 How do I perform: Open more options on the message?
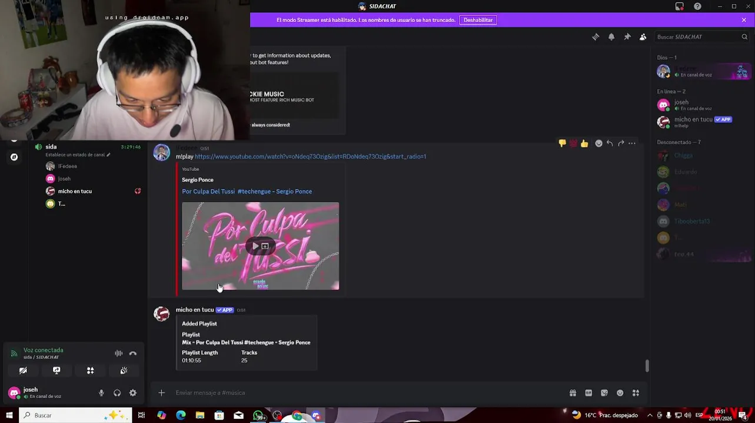coord(632,143)
